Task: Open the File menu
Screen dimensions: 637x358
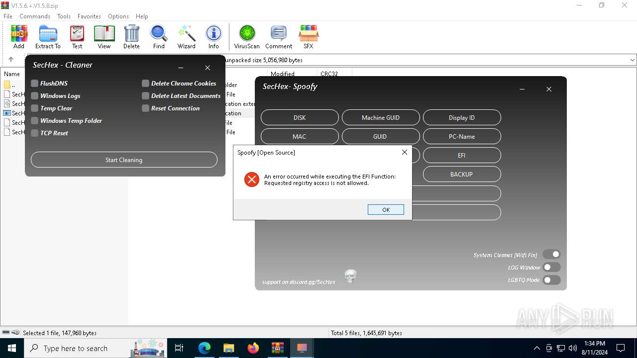Action: [x=8, y=16]
